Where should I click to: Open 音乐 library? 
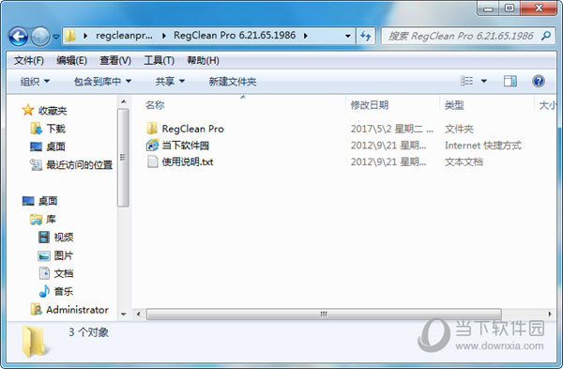pyautogui.click(x=64, y=291)
